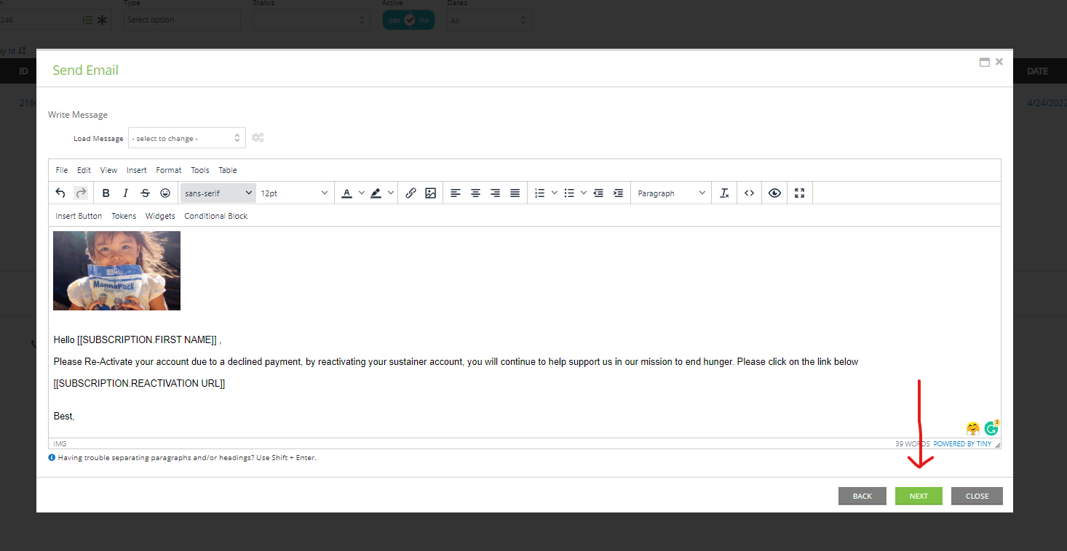Image resolution: width=1067 pixels, height=551 pixels.
Task: Expand the numbered list style arrow
Action: [x=555, y=193]
